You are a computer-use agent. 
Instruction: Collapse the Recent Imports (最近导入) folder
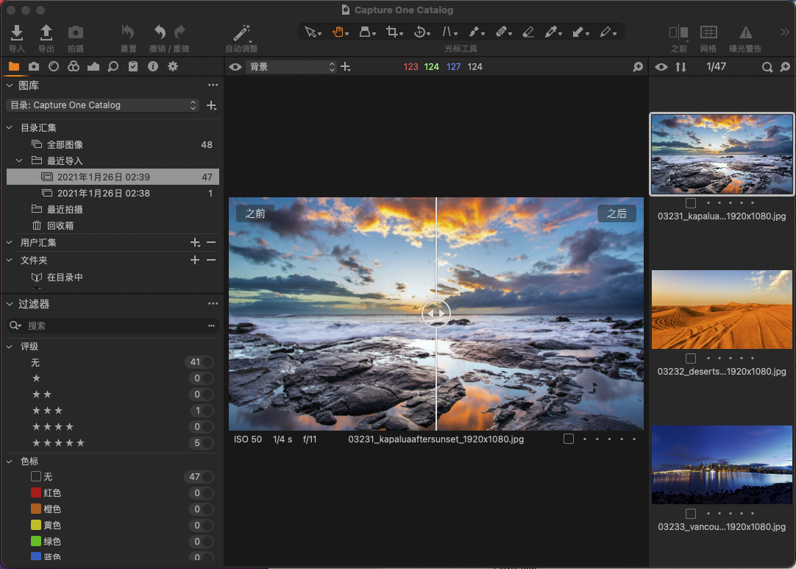coord(20,160)
